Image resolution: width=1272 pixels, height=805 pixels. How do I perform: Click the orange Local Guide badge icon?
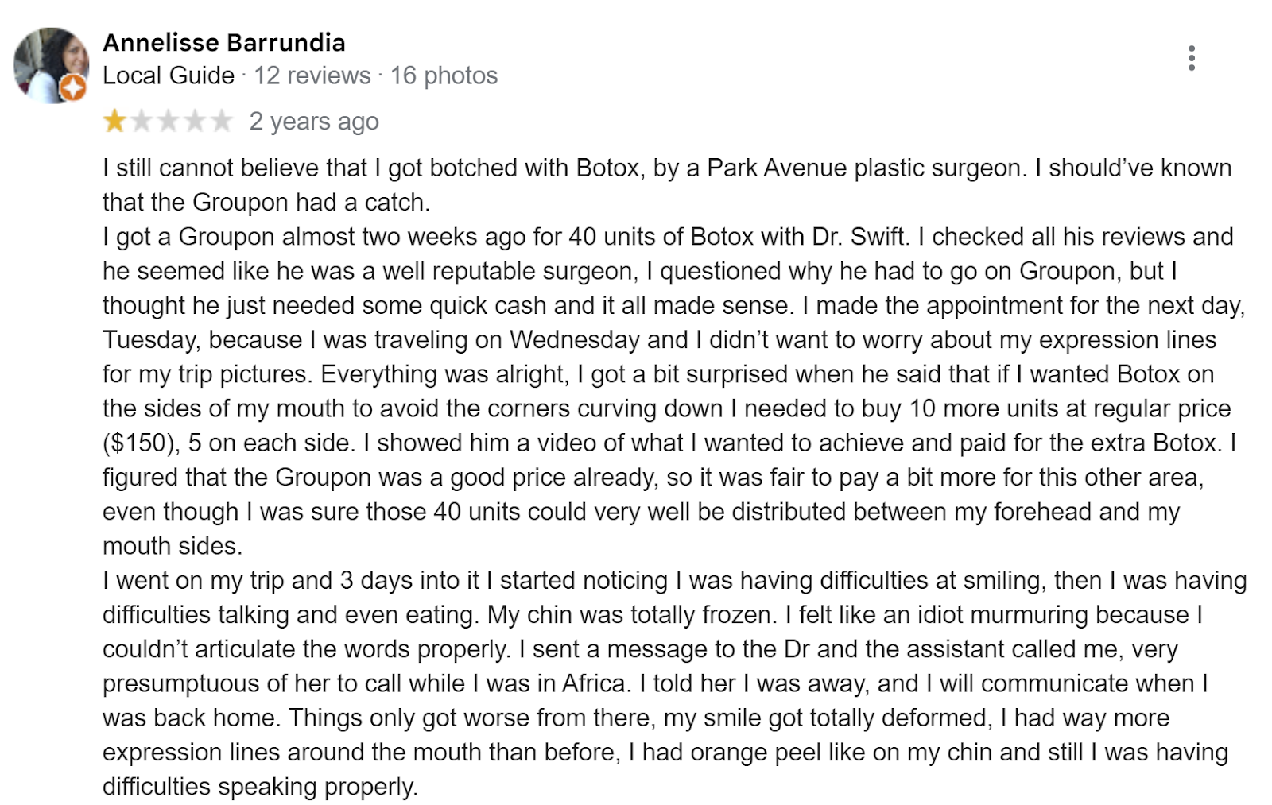[74, 88]
